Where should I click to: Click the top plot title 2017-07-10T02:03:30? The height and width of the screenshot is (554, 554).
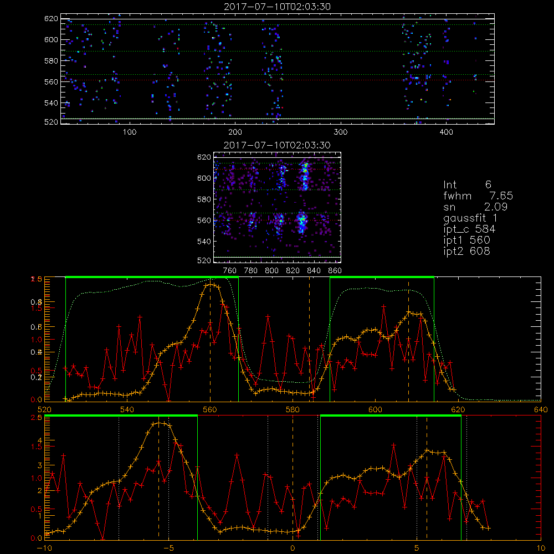click(x=278, y=7)
